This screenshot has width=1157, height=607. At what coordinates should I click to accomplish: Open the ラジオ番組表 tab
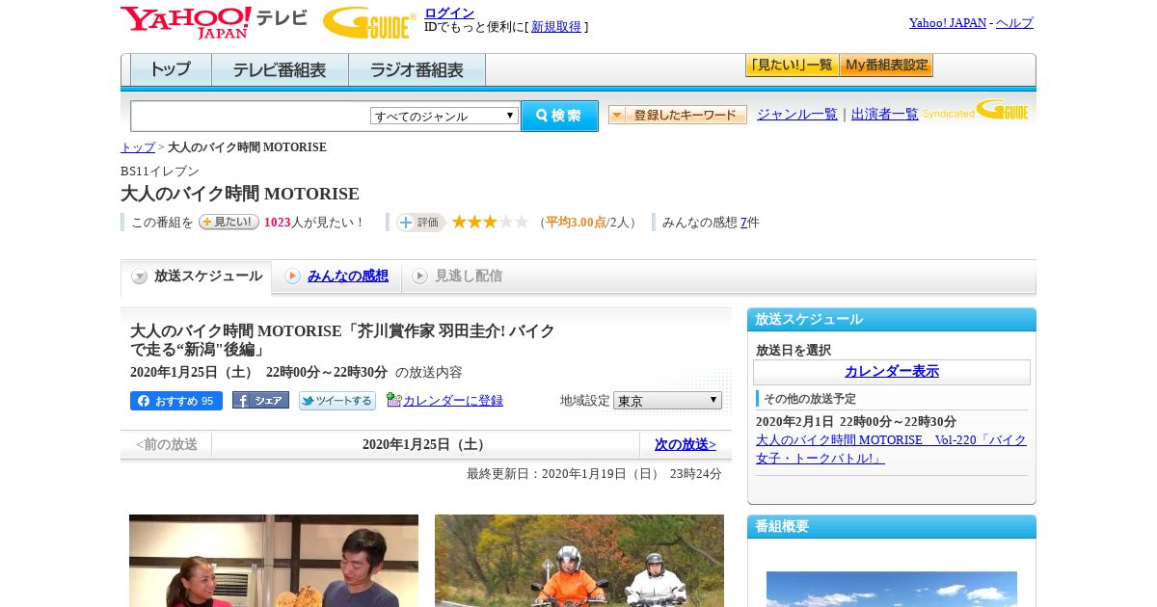pos(417,70)
